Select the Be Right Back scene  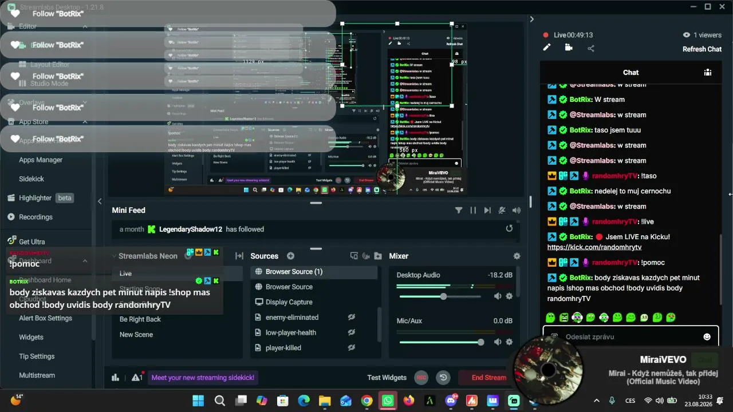[x=140, y=319]
